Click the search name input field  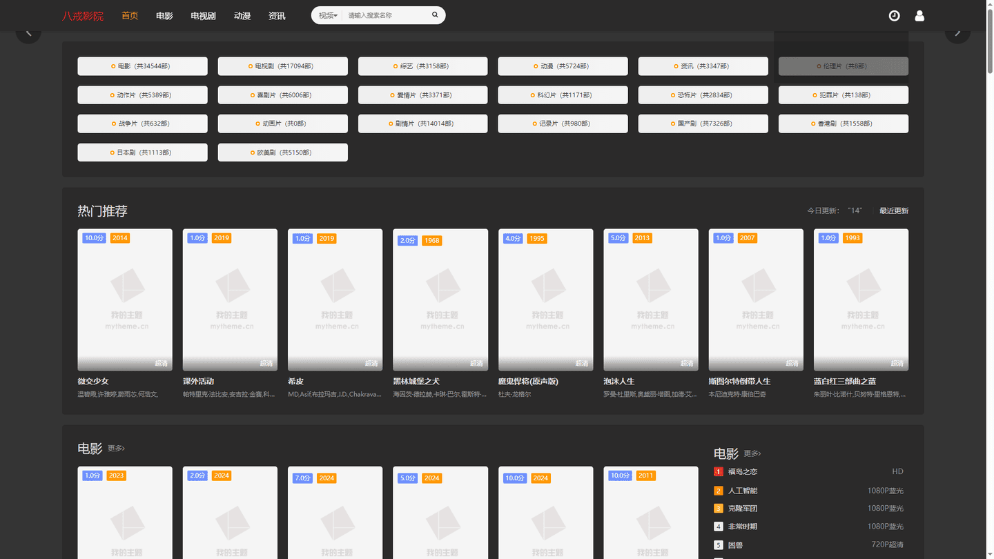(385, 15)
